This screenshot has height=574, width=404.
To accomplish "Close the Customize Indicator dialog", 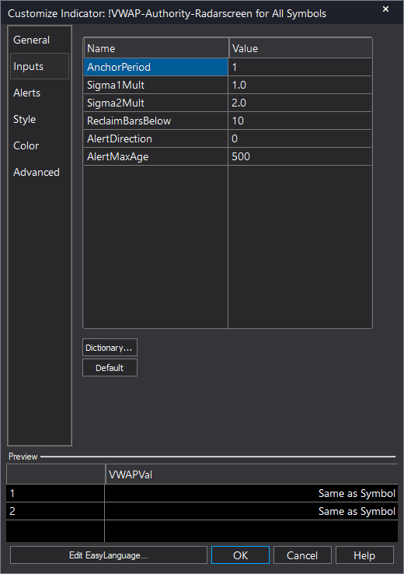I will click(385, 9).
